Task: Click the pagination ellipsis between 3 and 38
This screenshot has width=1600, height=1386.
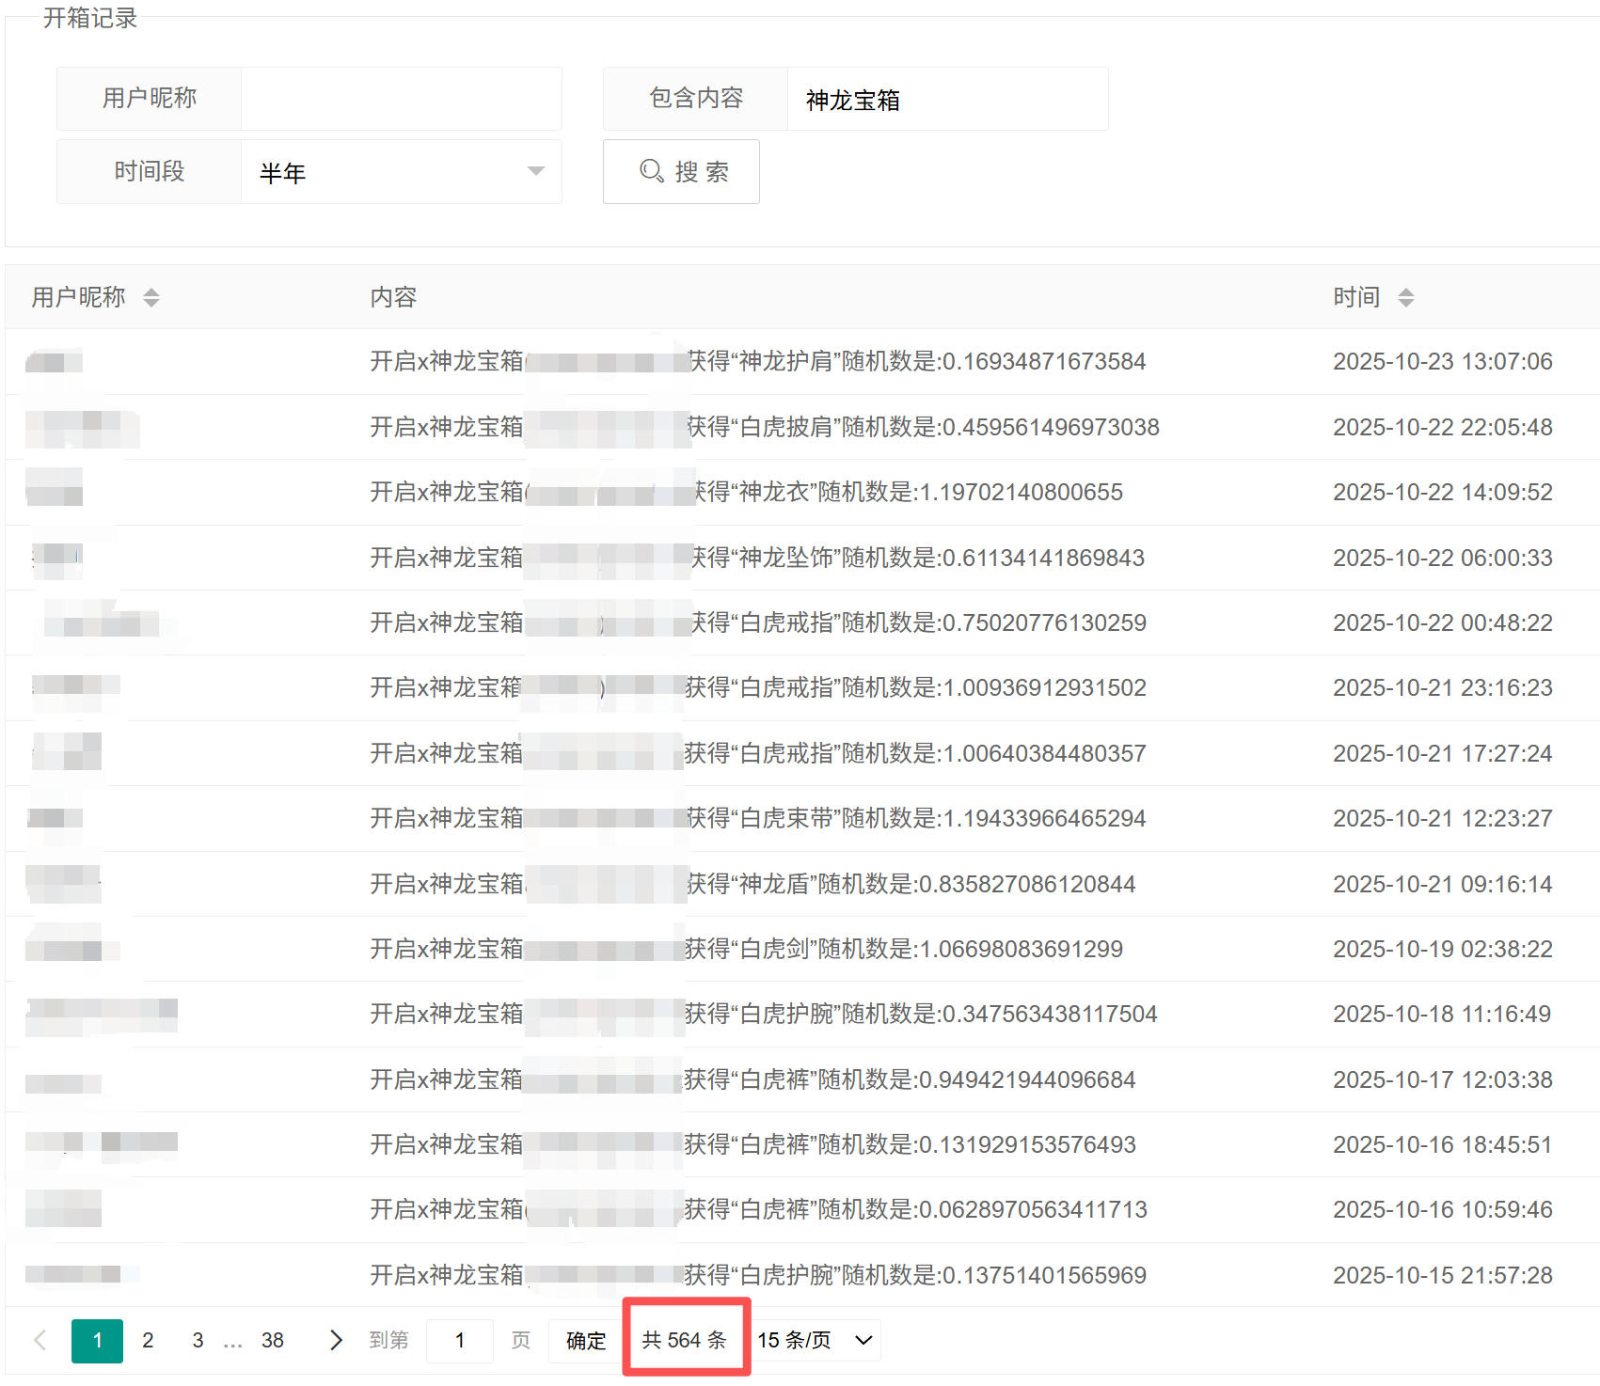Action: (x=232, y=1342)
